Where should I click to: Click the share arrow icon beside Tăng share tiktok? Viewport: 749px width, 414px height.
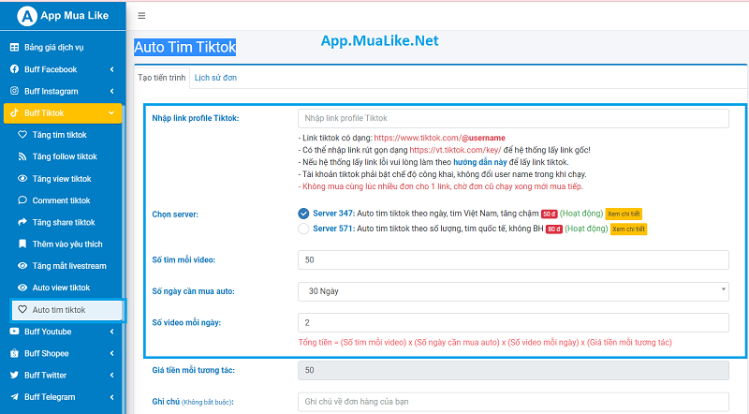pos(22,222)
